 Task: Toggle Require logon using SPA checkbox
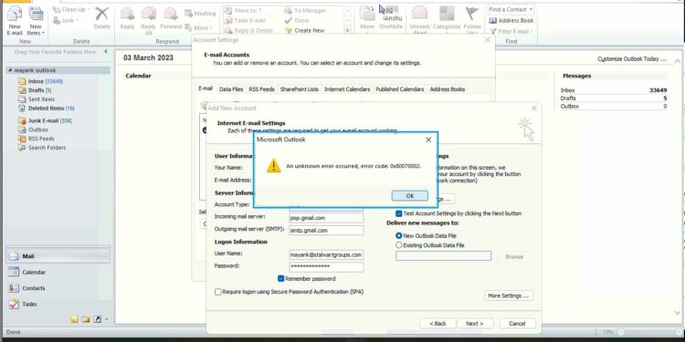click(x=218, y=292)
